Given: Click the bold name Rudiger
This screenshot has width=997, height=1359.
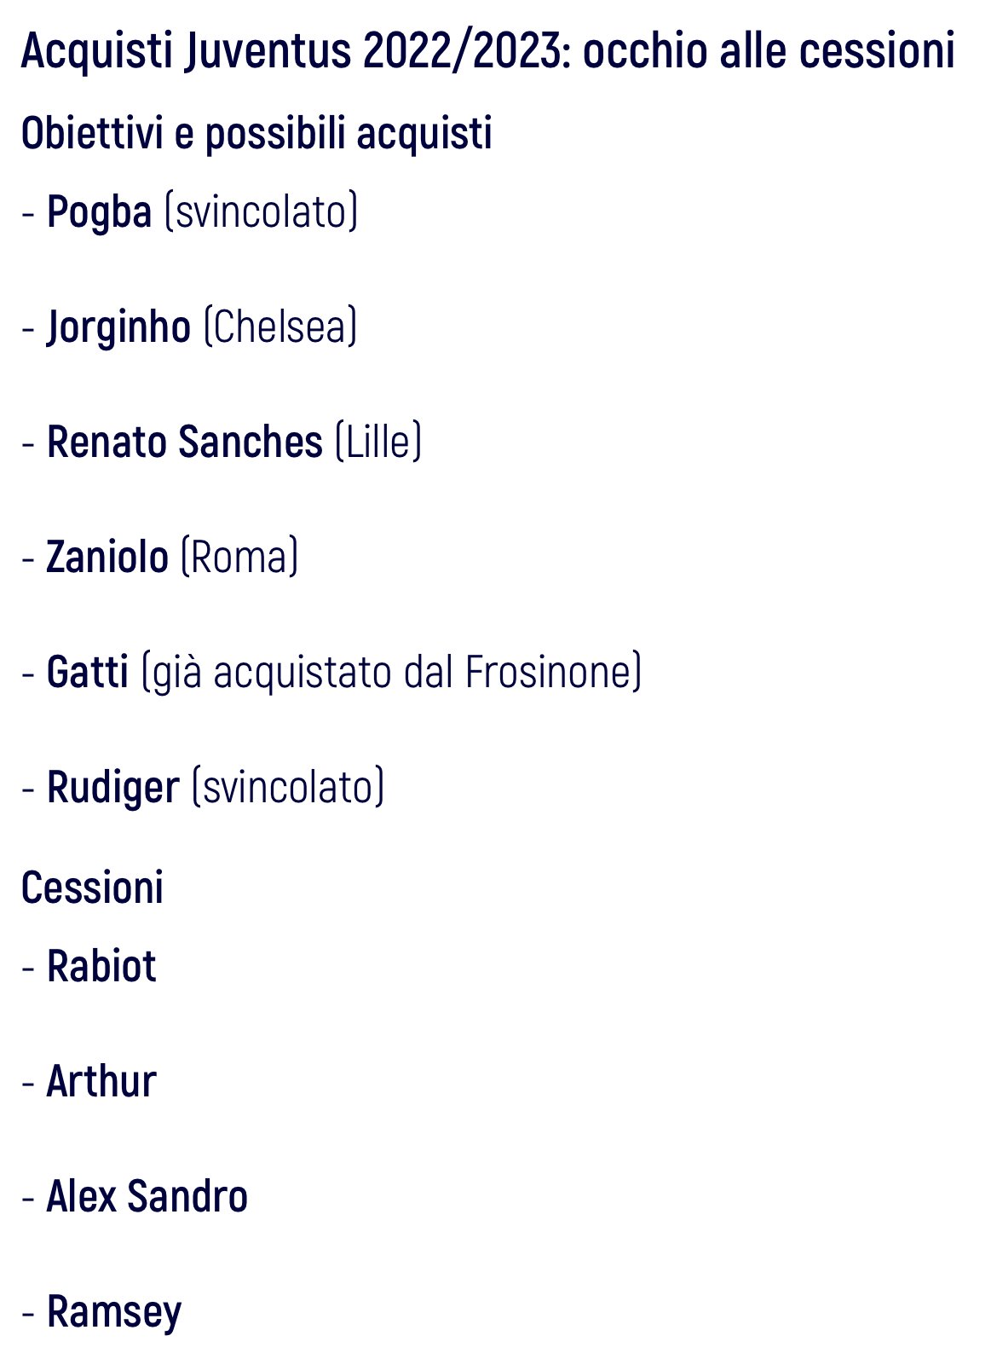Looking at the screenshot, I should point(113,787).
